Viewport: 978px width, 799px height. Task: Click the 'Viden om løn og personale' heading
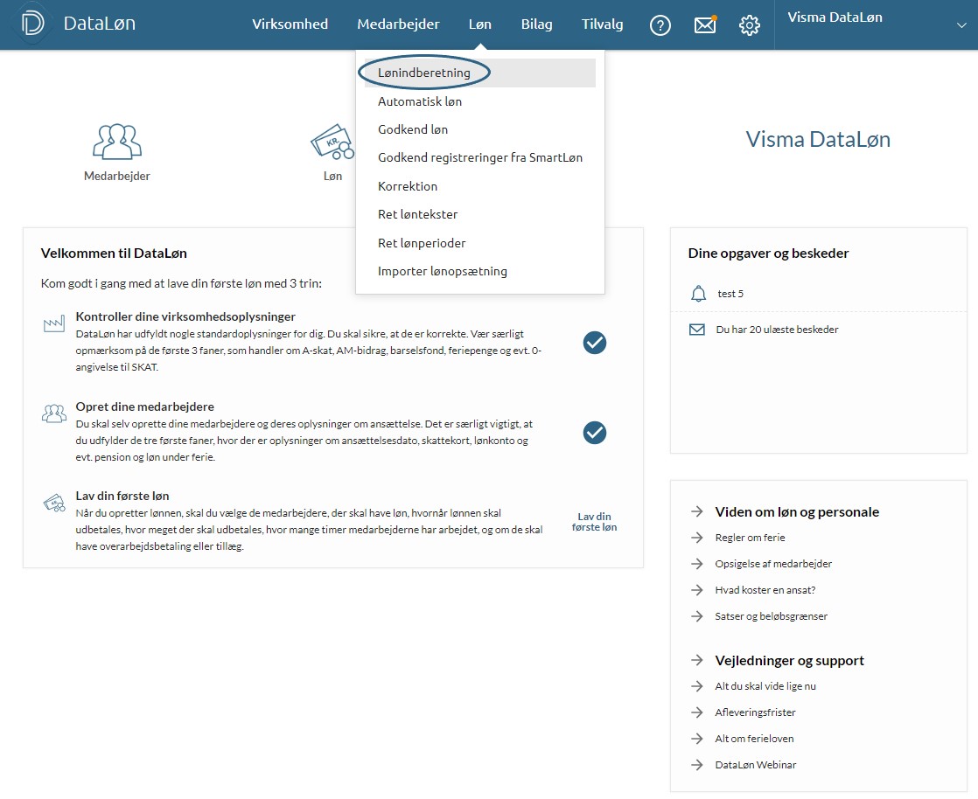tap(796, 511)
